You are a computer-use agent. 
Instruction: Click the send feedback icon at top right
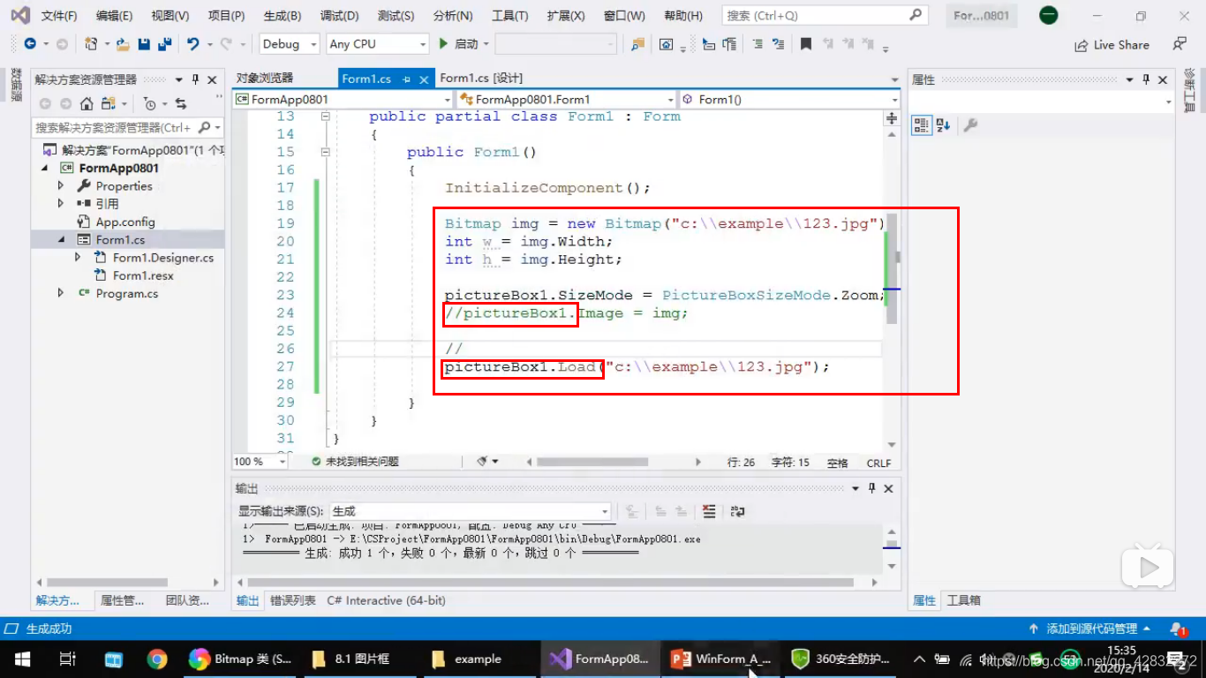tap(1180, 43)
